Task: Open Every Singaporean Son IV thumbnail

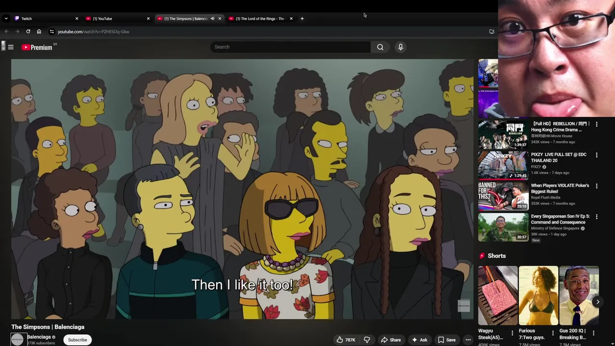Action: pos(503,227)
